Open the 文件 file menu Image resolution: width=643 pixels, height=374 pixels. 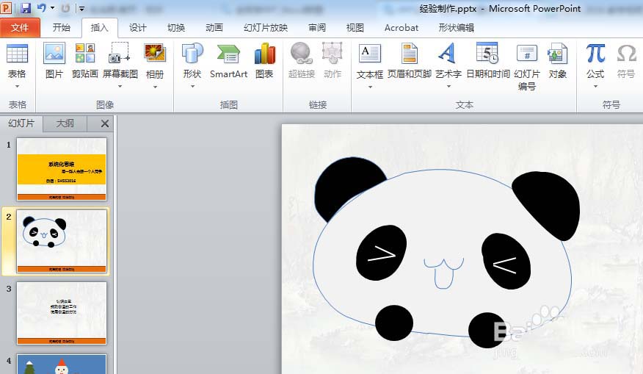tap(20, 27)
